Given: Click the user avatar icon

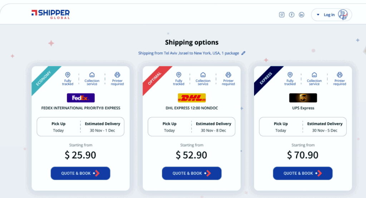Looking at the screenshot, I should click(x=343, y=15).
